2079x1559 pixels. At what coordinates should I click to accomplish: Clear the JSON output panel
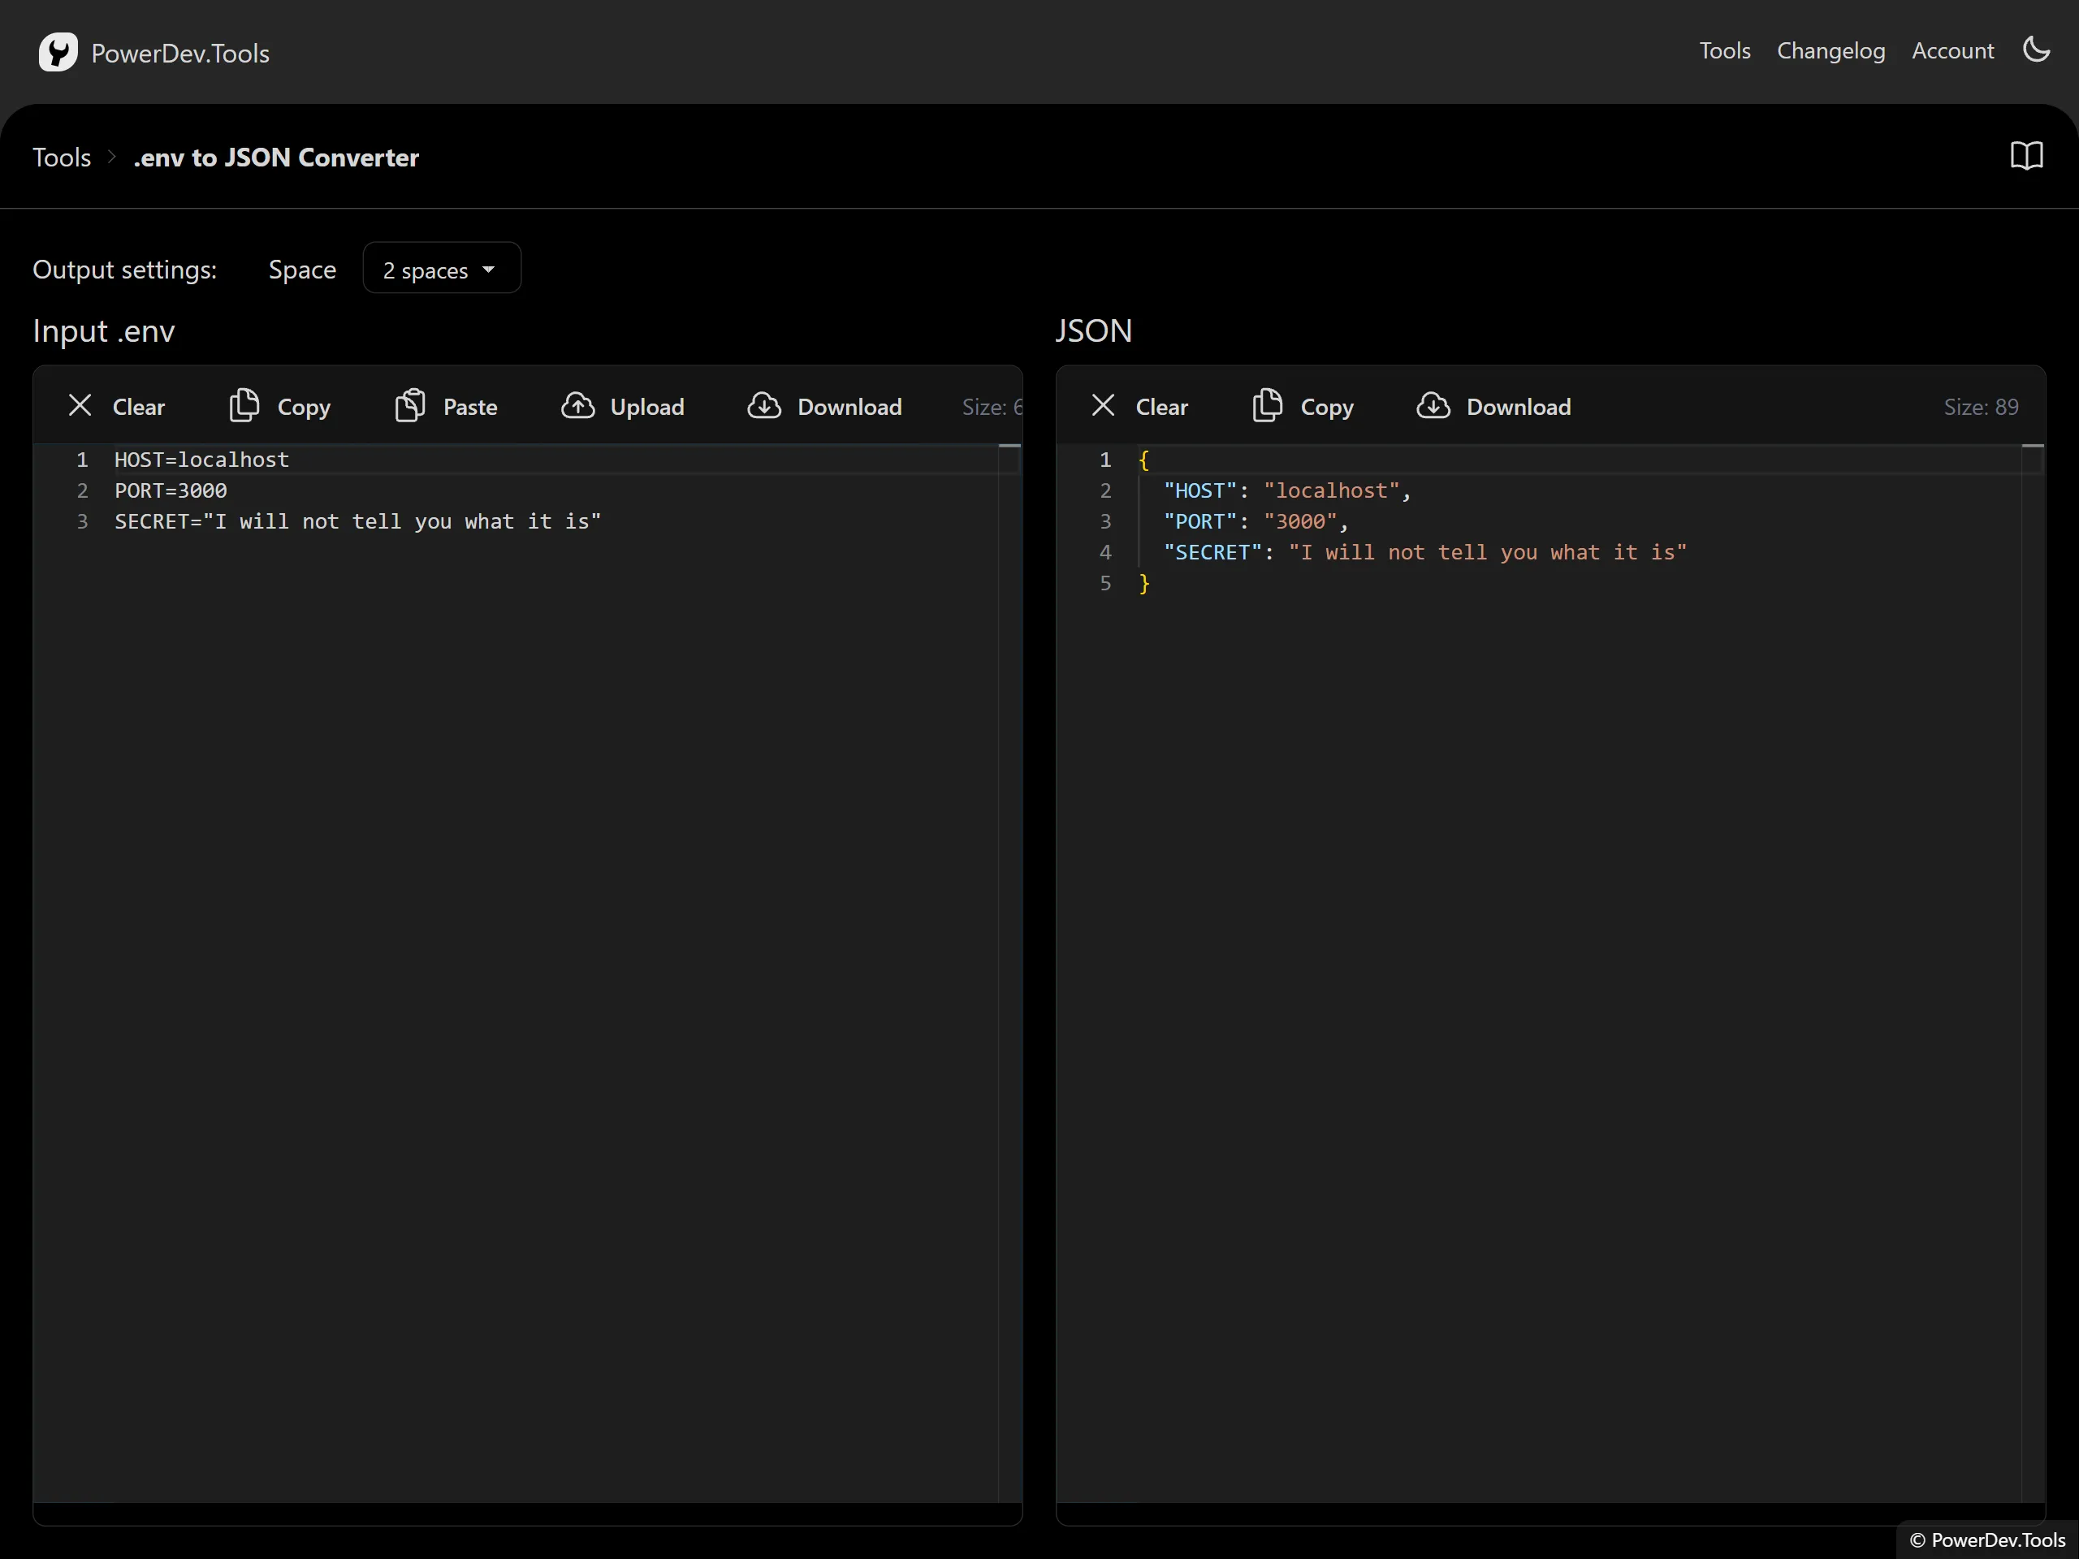click(x=1139, y=406)
